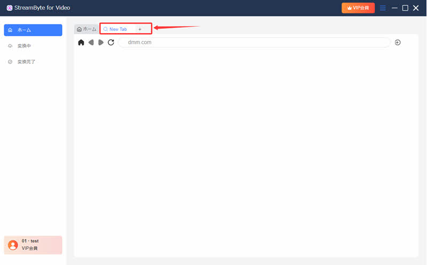
Task: Reload the current page
Action: tap(111, 43)
